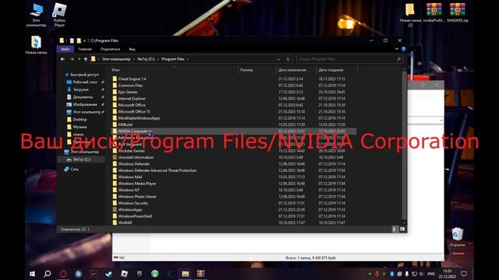Select the Cheat Engine 7.4 folder
The image size is (499, 280).
coord(132,79)
